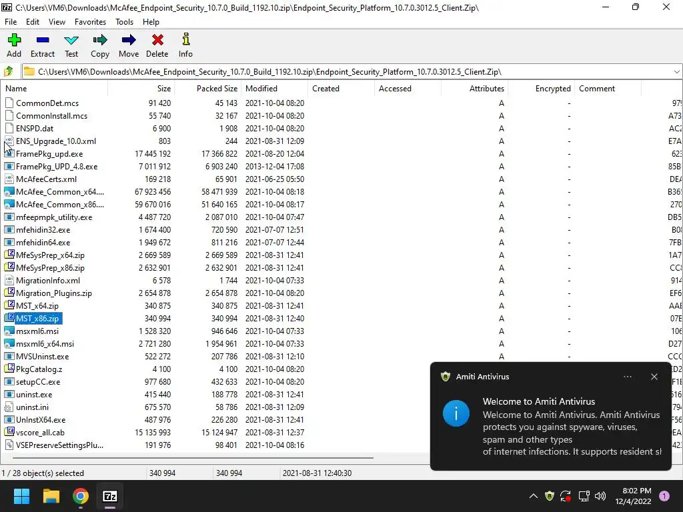Open the Favorites menu
683x512 pixels.
90,22
